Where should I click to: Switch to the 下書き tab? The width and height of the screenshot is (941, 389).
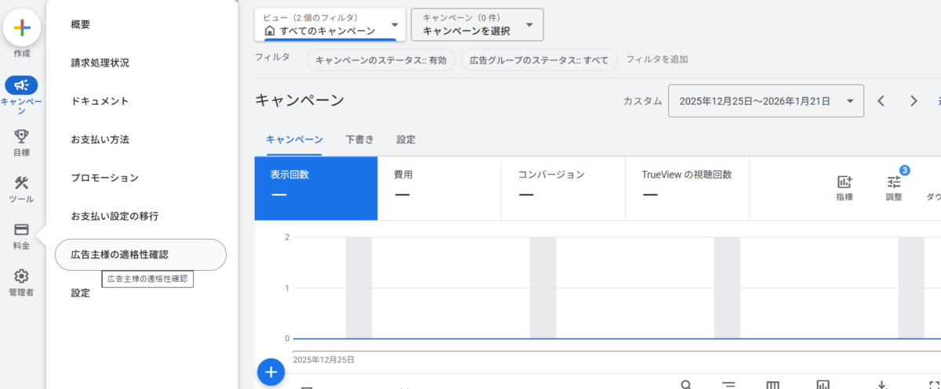coord(359,140)
